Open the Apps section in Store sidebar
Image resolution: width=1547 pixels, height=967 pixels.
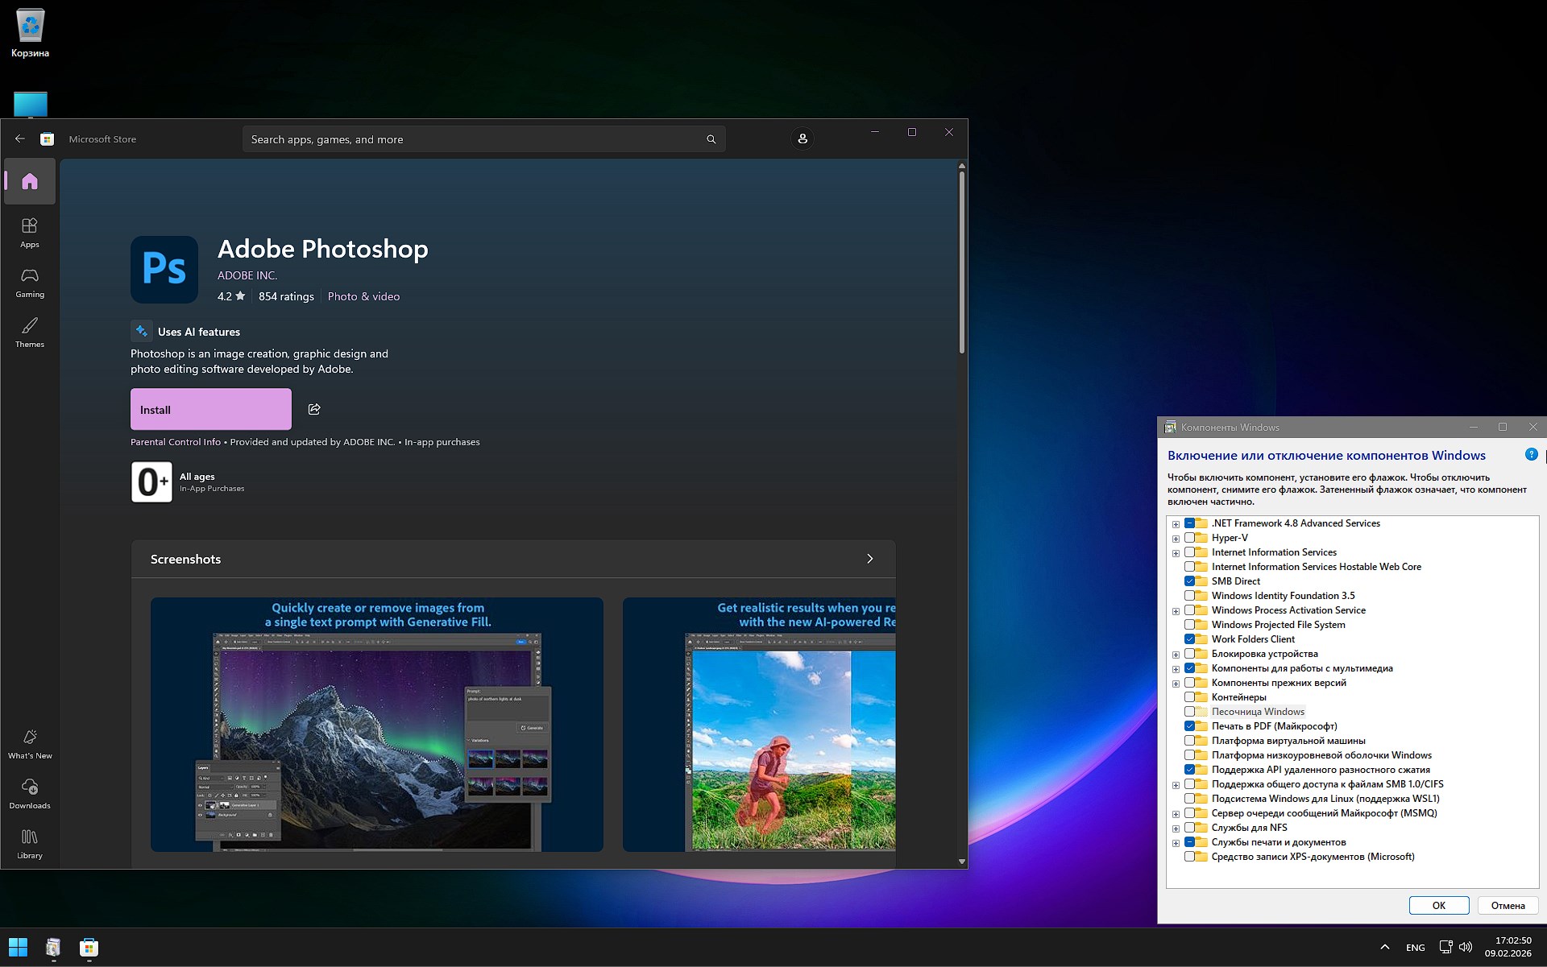[x=29, y=232]
